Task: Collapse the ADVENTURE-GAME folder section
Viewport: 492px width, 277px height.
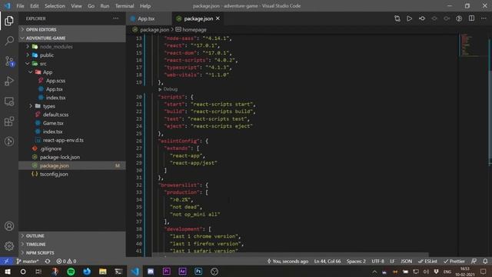Action: [72, 38]
